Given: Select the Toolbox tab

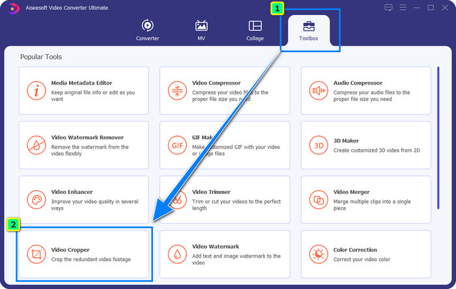Looking at the screenshot, I should pos(309,30).
